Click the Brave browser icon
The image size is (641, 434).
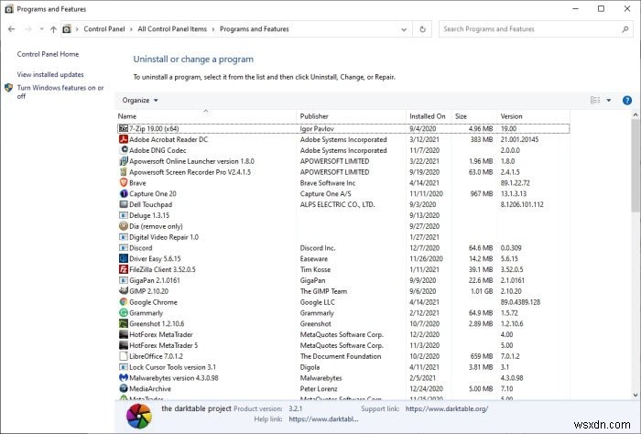123,183
